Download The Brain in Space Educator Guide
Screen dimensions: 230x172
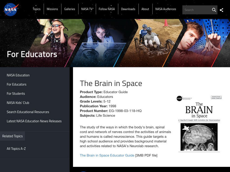point(107,155)
